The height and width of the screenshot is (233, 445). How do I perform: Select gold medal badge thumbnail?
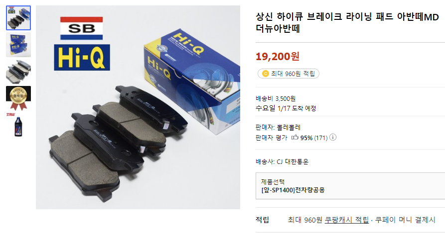(18, 98)
